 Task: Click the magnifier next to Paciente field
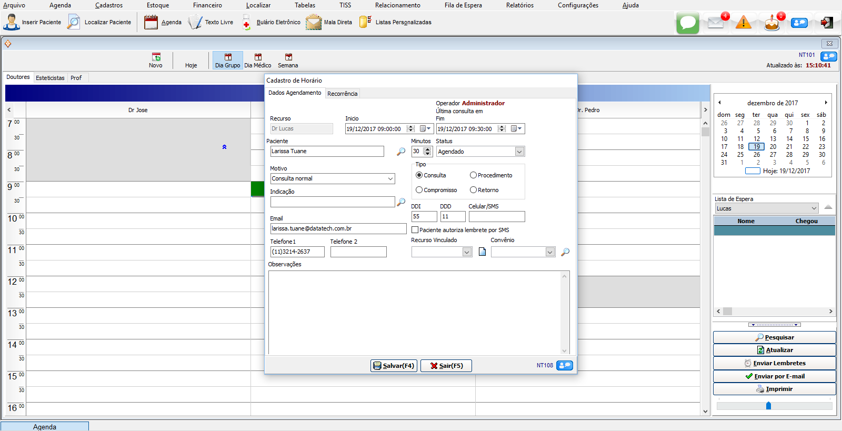[x=401, y=152]
